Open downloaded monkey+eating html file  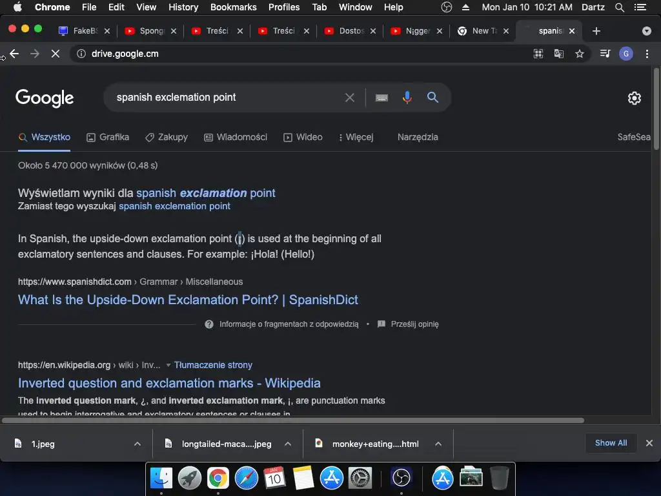click(x=375, y=444)
